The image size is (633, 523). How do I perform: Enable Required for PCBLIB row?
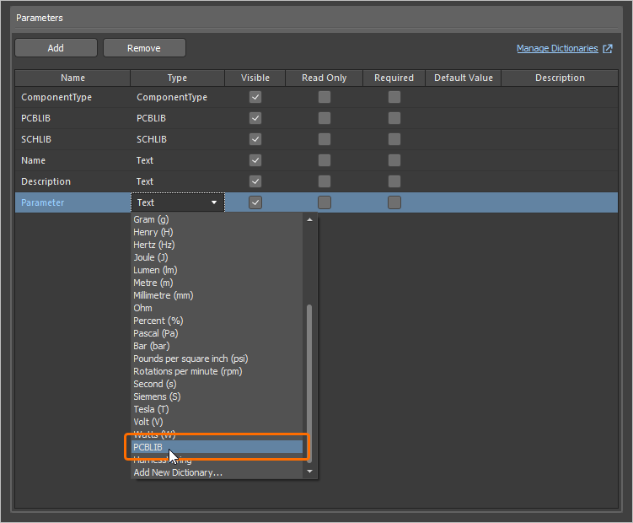pos(394,118)
